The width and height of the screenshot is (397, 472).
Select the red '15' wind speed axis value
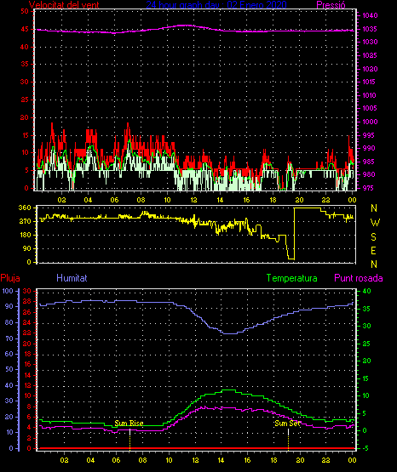pyautogui.click(x=25, y=135)
